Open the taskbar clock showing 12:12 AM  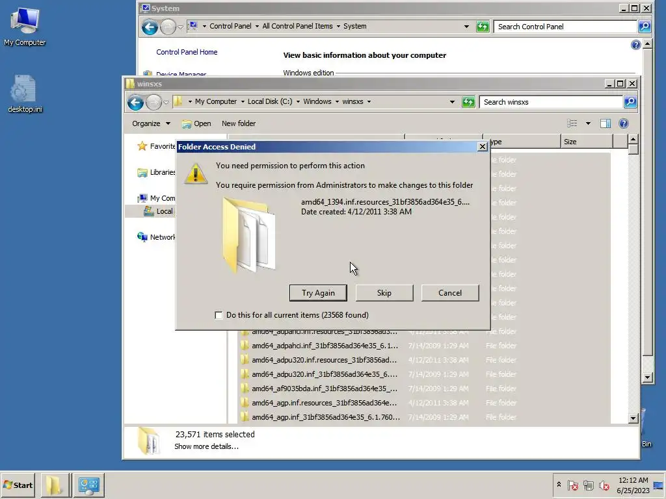tap(633, 485)
